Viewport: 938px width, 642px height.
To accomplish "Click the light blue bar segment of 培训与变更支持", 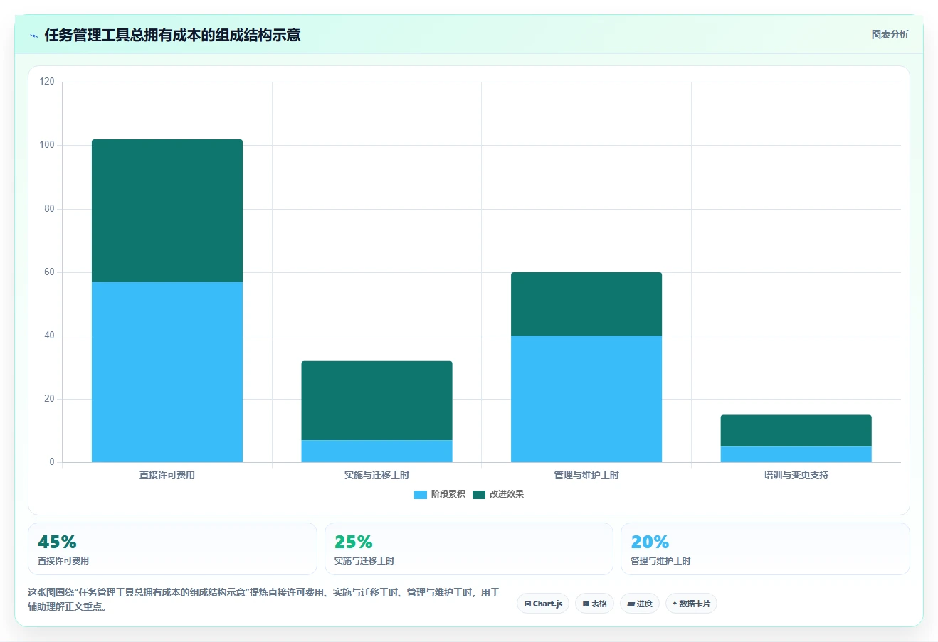I will point(796,454).
